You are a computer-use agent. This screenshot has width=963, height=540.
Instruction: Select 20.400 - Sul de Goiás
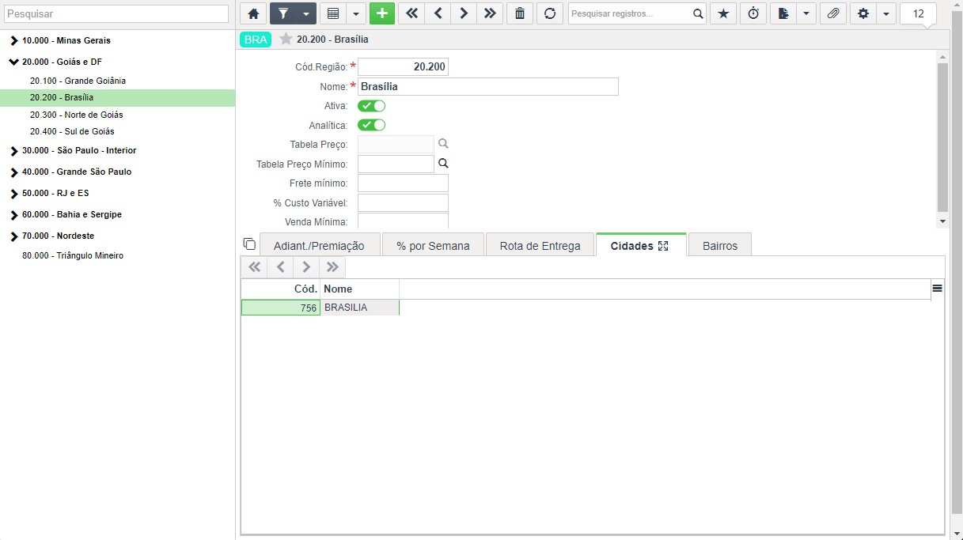tap(72, 131)
